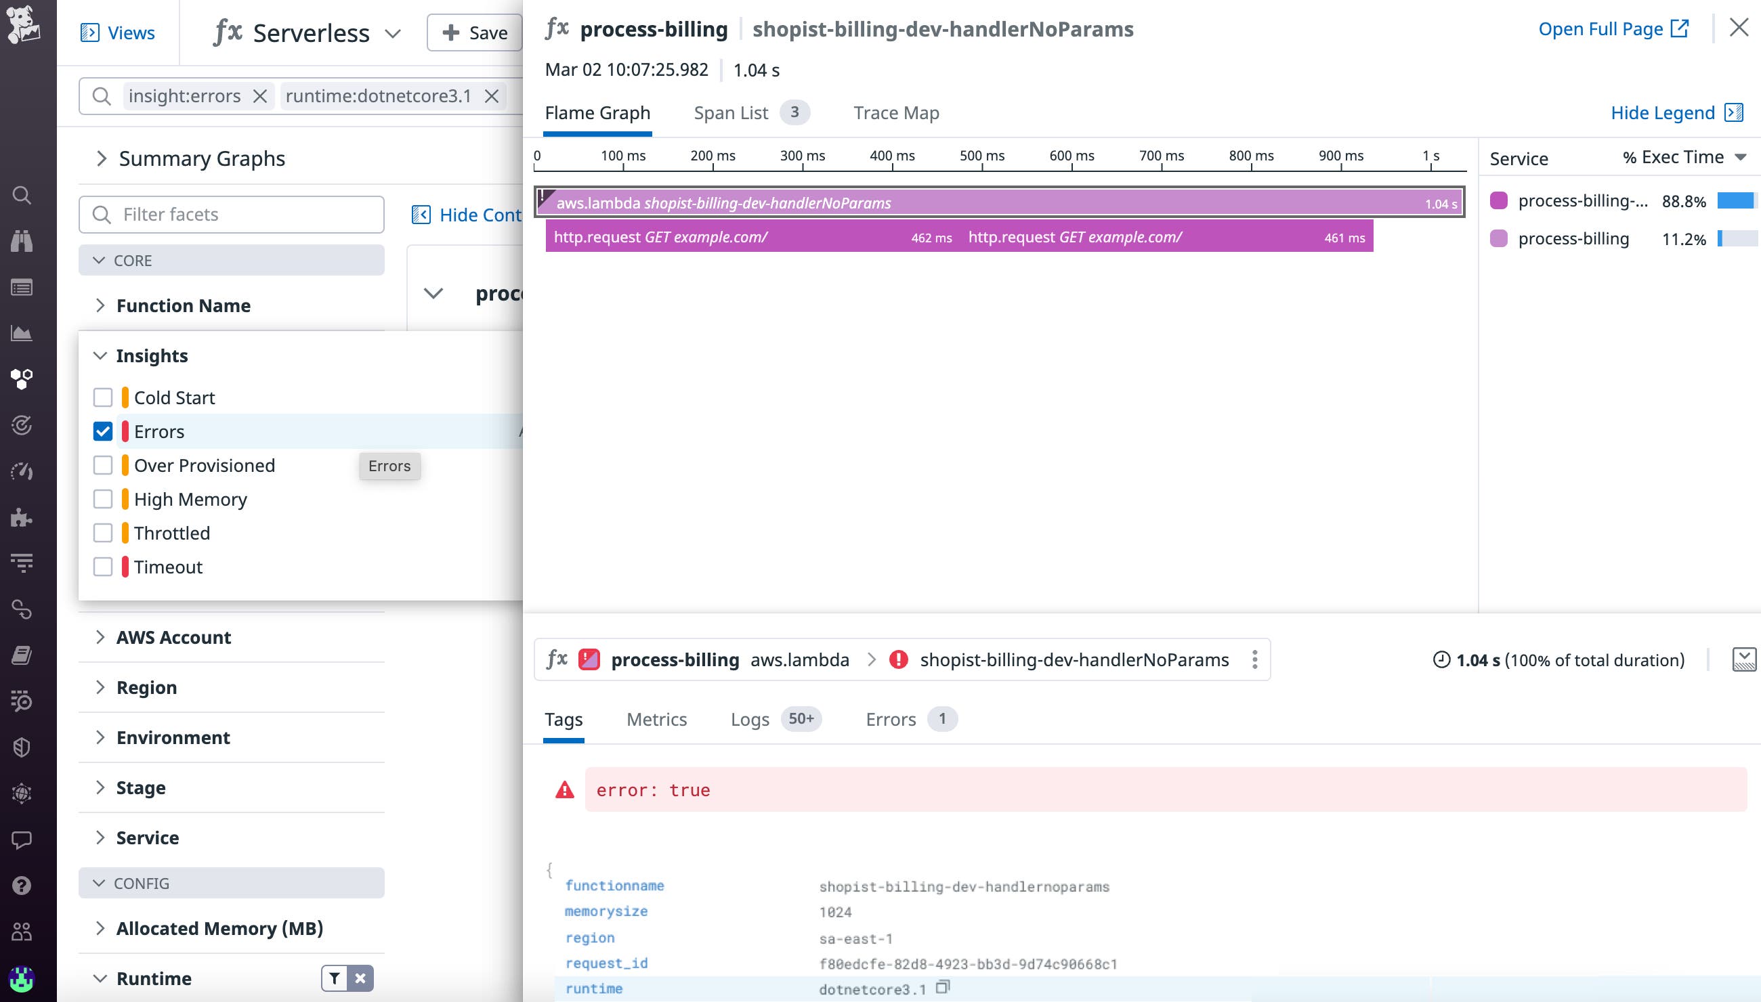Open the Notebooks book icon in sidebar
This screenshot has height=1002, width=1761.
point(22,655)
